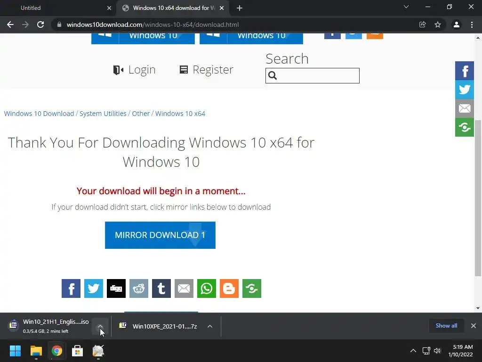Open System Utilities breadcrumb link
Screen dimensions: 482x362
[x=103, y=114]
